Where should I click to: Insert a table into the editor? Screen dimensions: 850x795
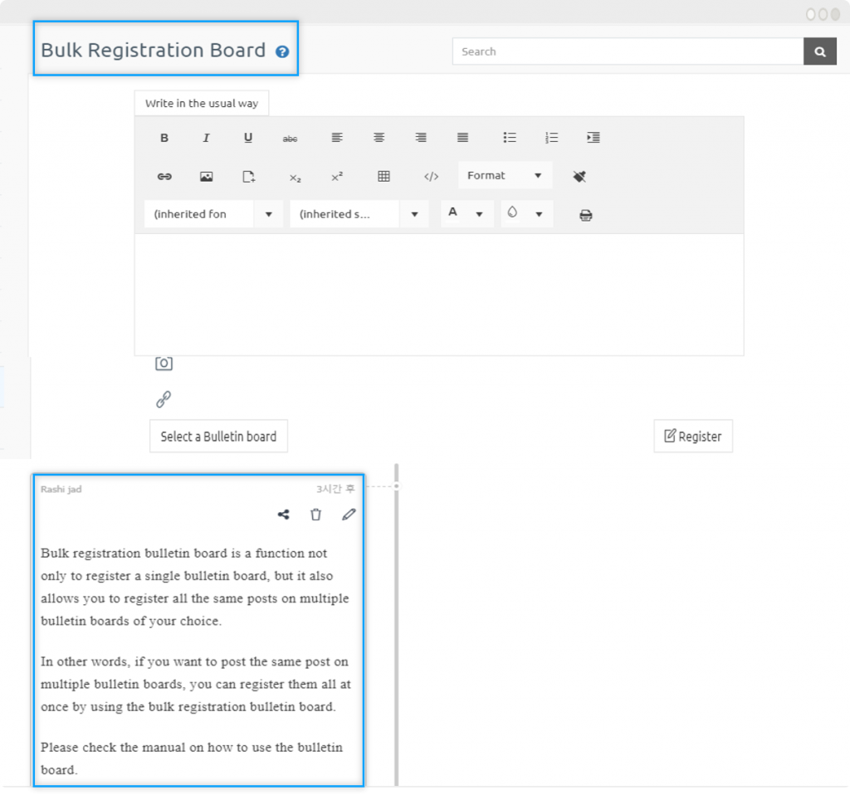pyautogui.click(x=383, y=176)
